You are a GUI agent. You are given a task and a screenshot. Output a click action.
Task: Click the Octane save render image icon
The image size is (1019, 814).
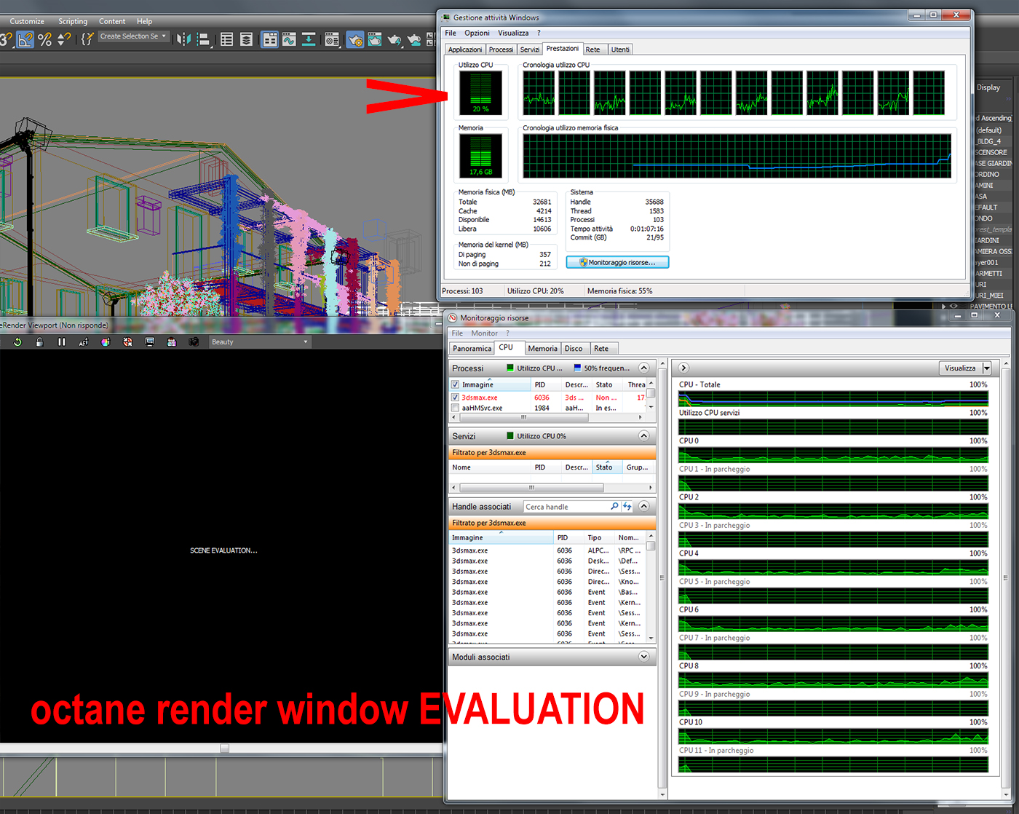coord(172,342)
